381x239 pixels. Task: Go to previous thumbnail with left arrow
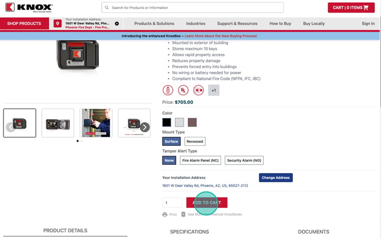[10, 127]
